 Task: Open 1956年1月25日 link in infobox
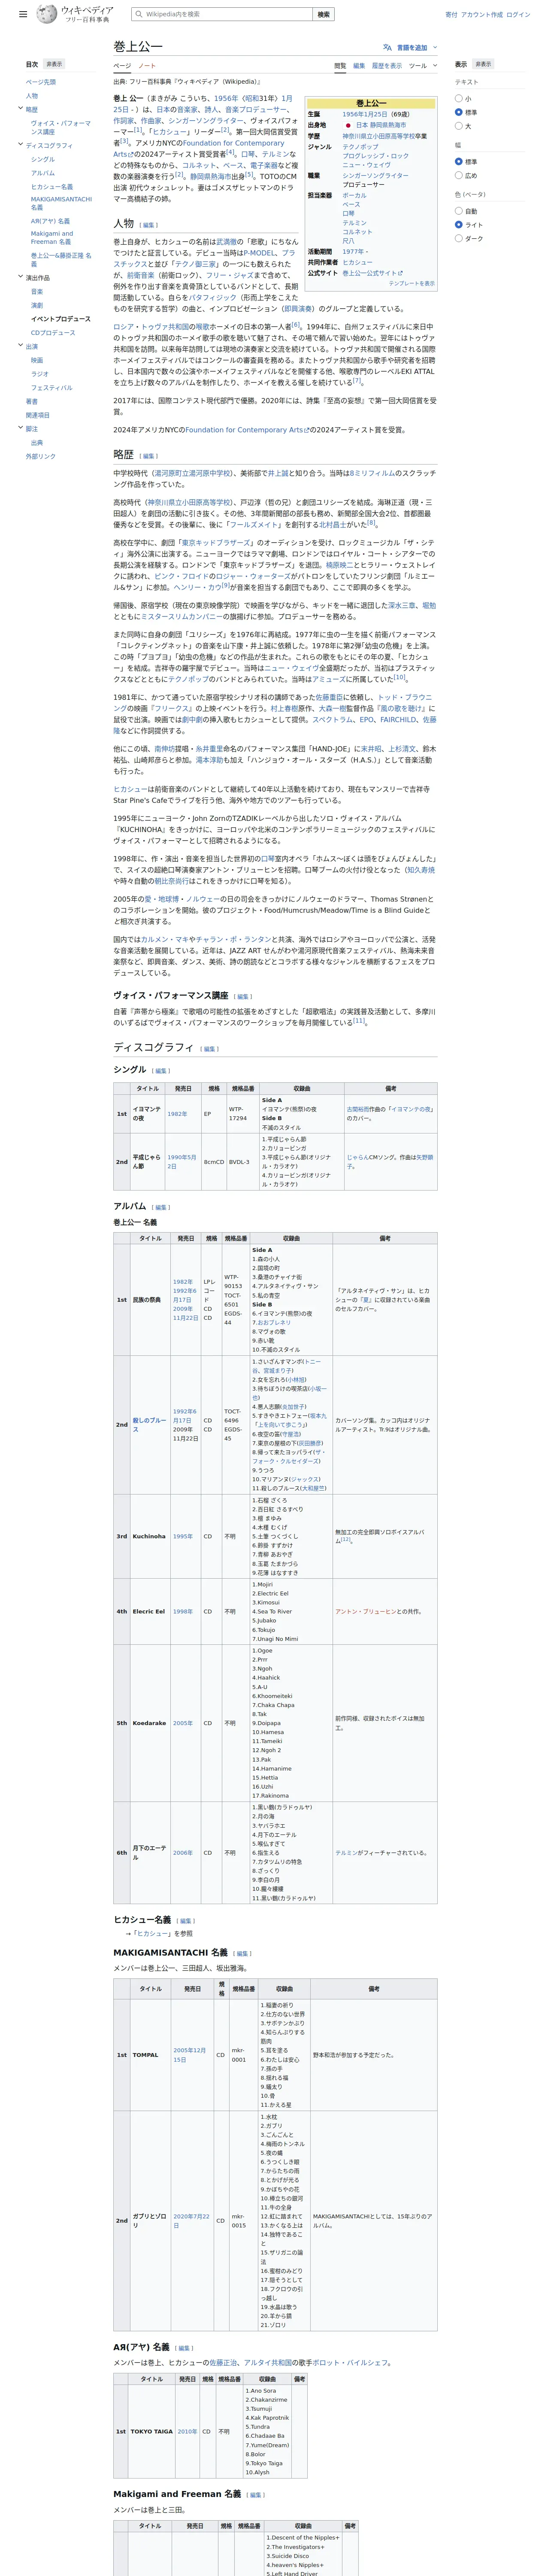366,114
